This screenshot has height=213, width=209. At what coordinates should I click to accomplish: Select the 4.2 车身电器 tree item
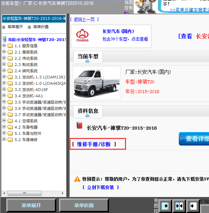pyautogui.click(x=26, y=127)
